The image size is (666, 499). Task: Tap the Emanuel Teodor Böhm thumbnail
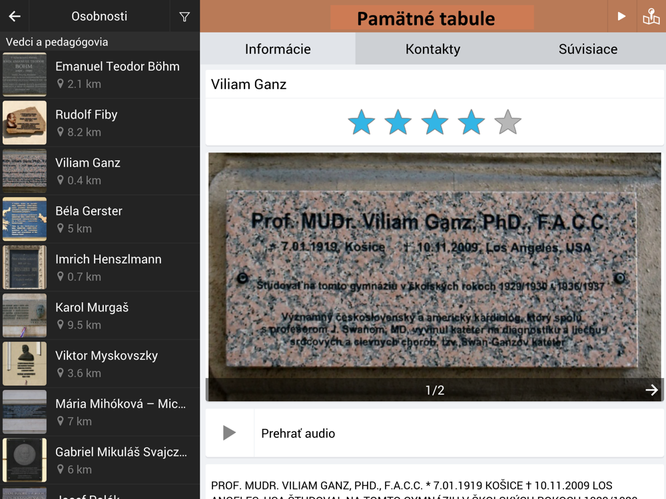25,75
